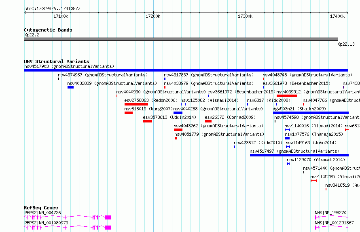Viewport: 360px width, 232px height.
Task: Click esv26372 Conrad2009 label
Action: pyautogui.click(x=230, y=117)
